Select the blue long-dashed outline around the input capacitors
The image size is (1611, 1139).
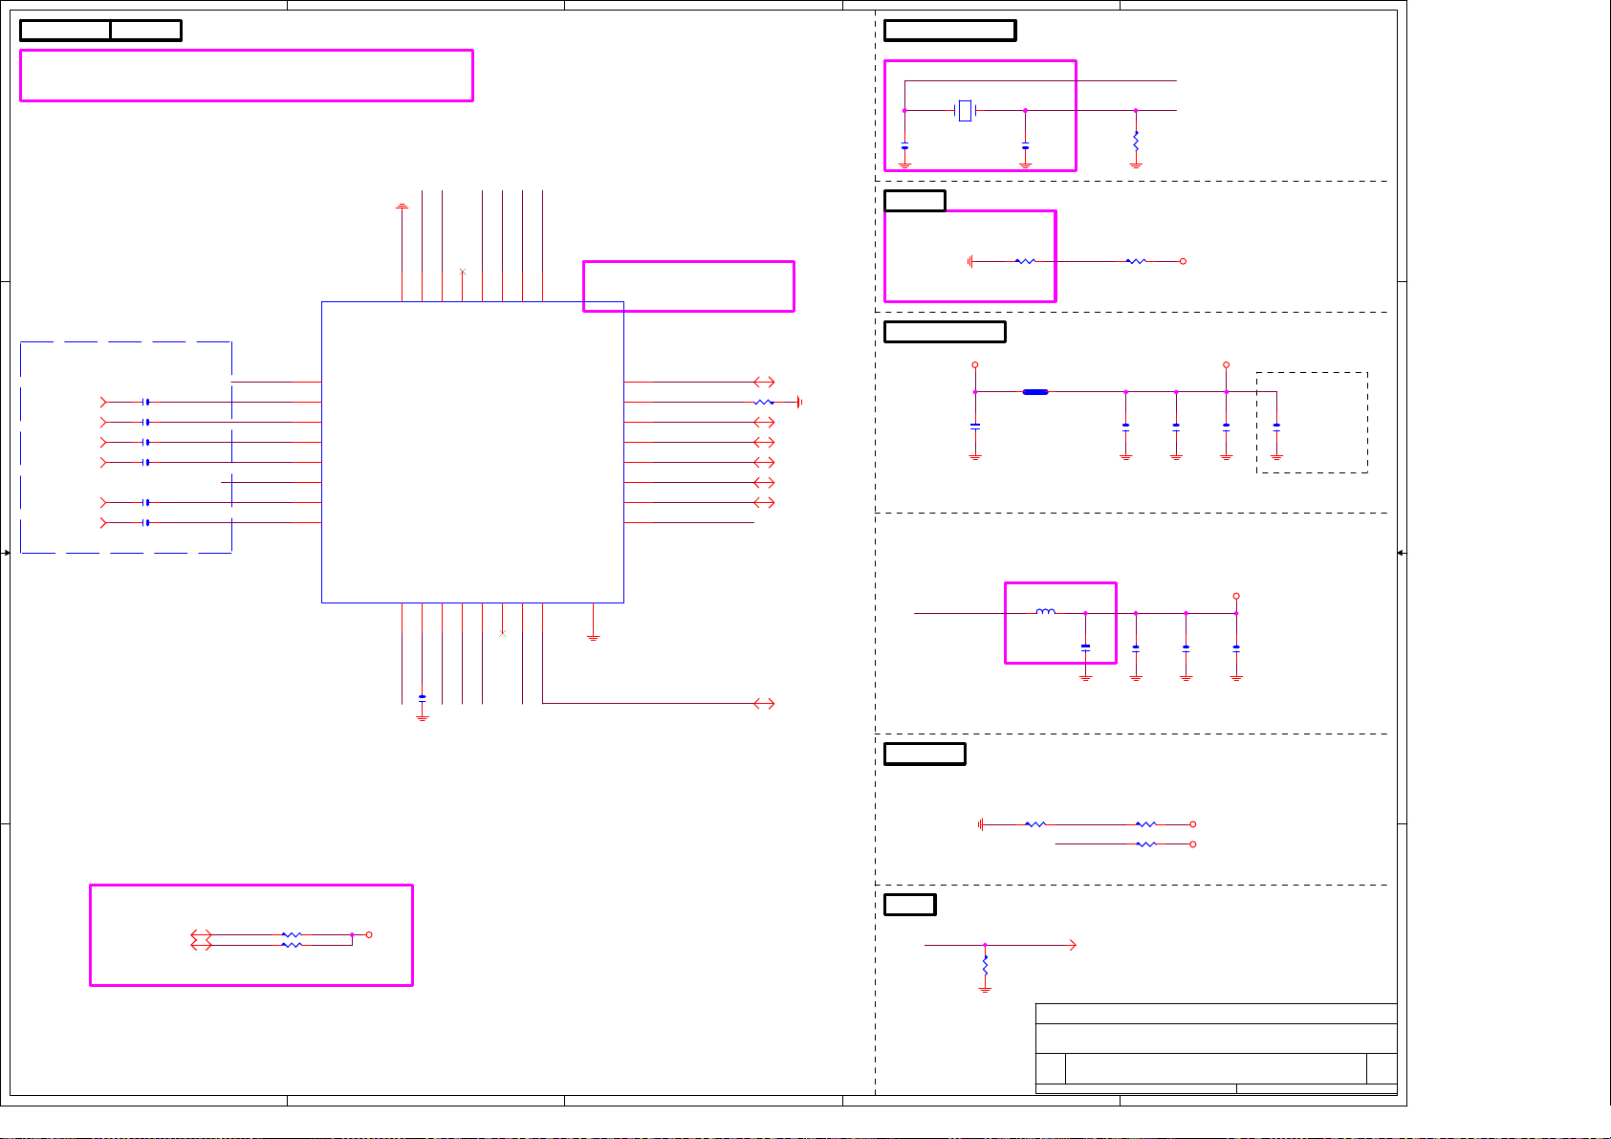[x=126, y=448]
